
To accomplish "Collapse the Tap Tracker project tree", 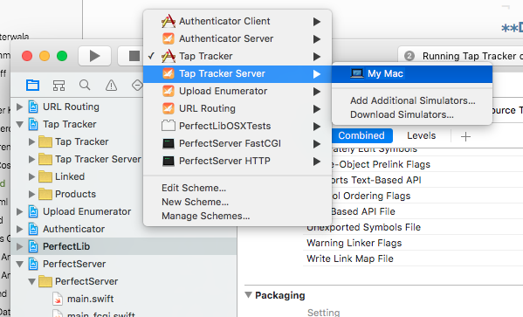I will coord(20,125).
